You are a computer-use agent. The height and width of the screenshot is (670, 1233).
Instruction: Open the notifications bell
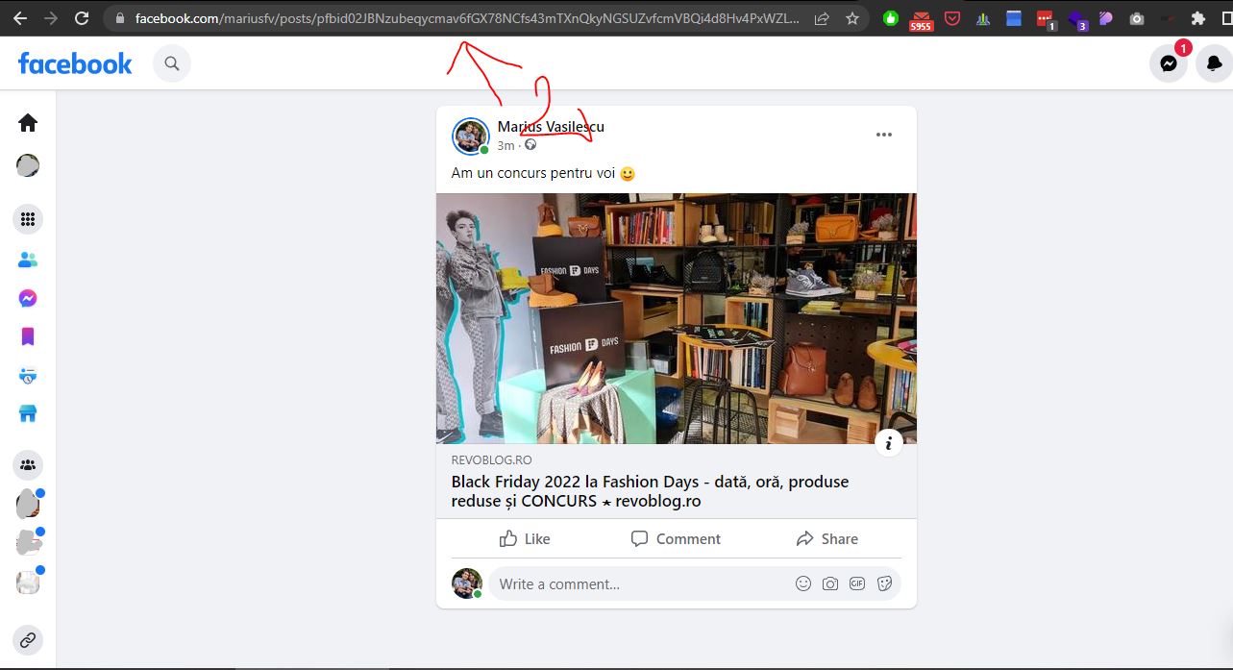1215,63
